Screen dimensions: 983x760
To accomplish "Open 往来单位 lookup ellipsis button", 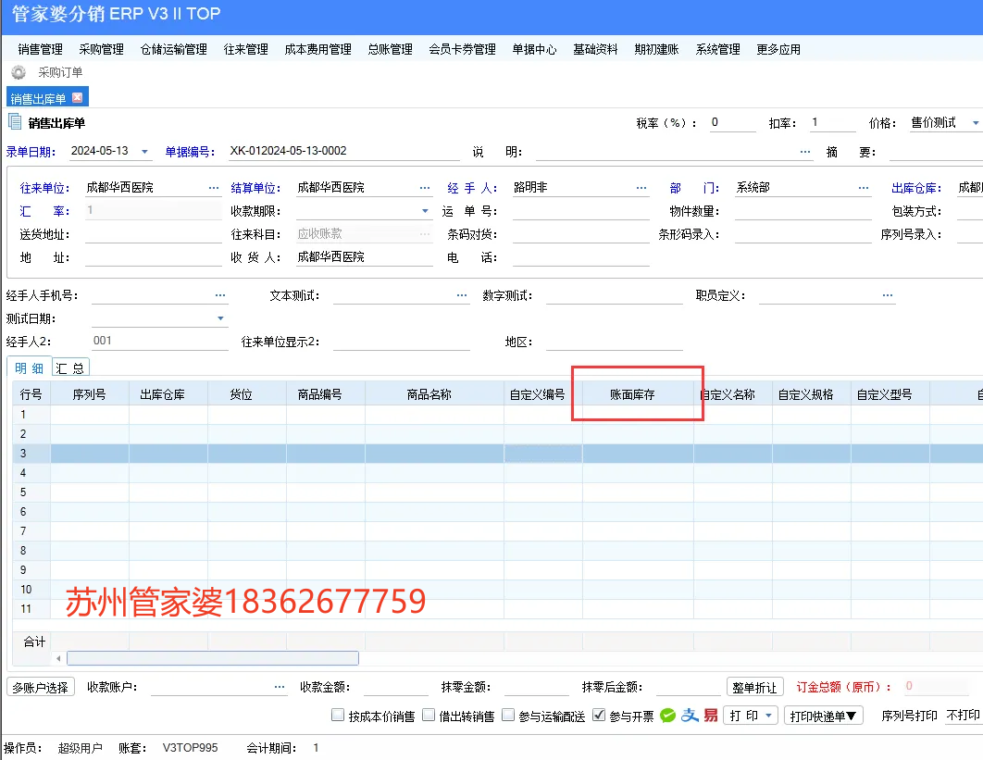I will pyautogui.click(x=214, y=188).
